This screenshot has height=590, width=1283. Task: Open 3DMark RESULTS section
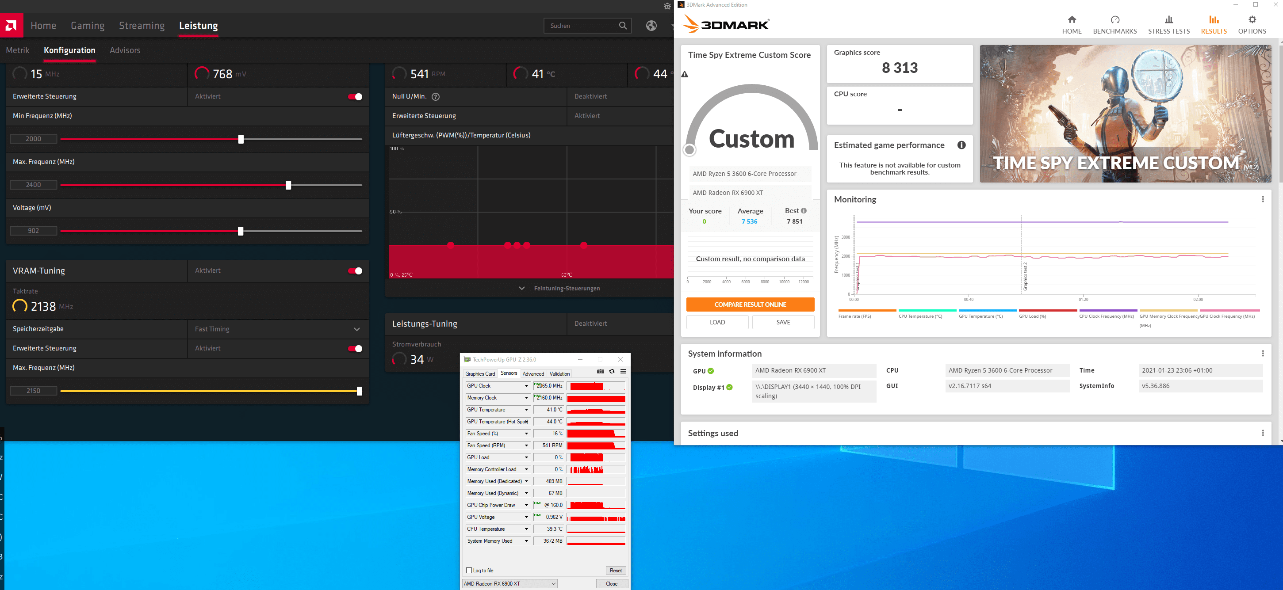[x=1214, y=24]
